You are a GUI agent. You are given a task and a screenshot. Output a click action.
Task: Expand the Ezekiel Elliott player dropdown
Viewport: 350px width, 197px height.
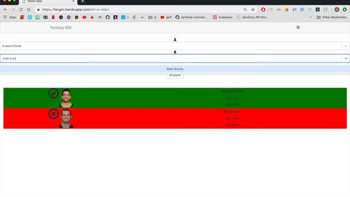pyautogui.click(x=346, y=46)
